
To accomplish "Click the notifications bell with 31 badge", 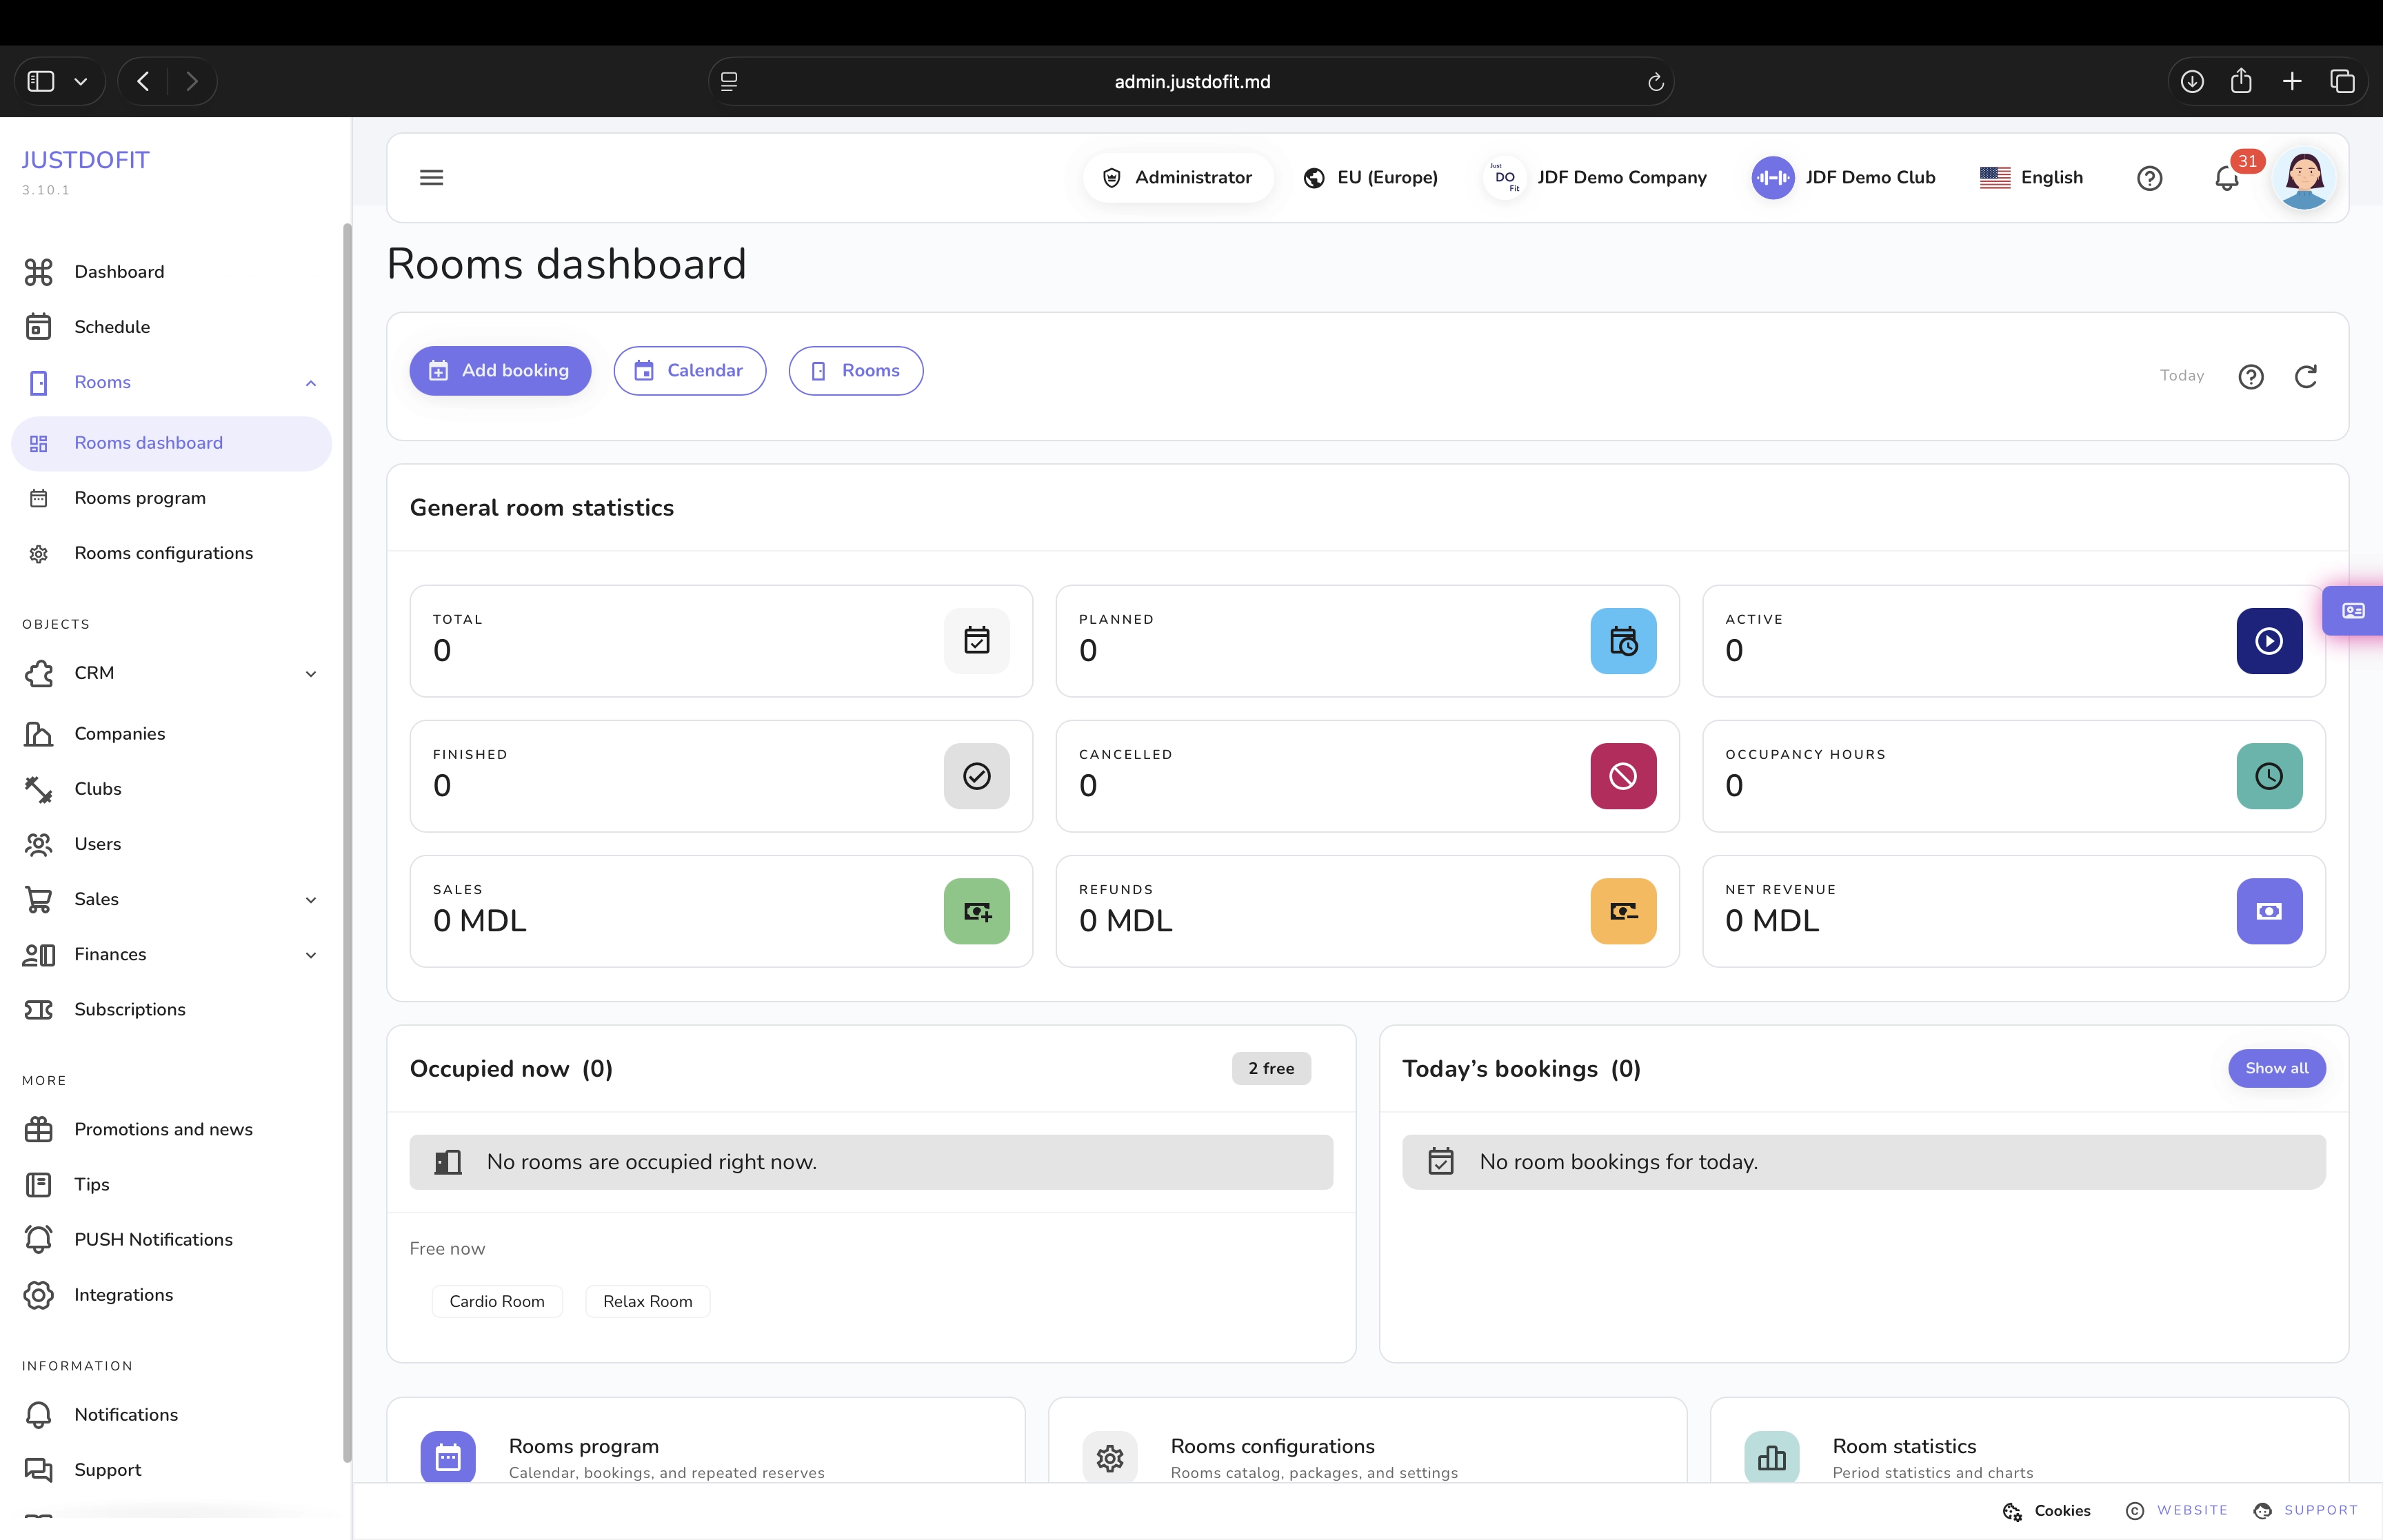I will (2227, 178).
